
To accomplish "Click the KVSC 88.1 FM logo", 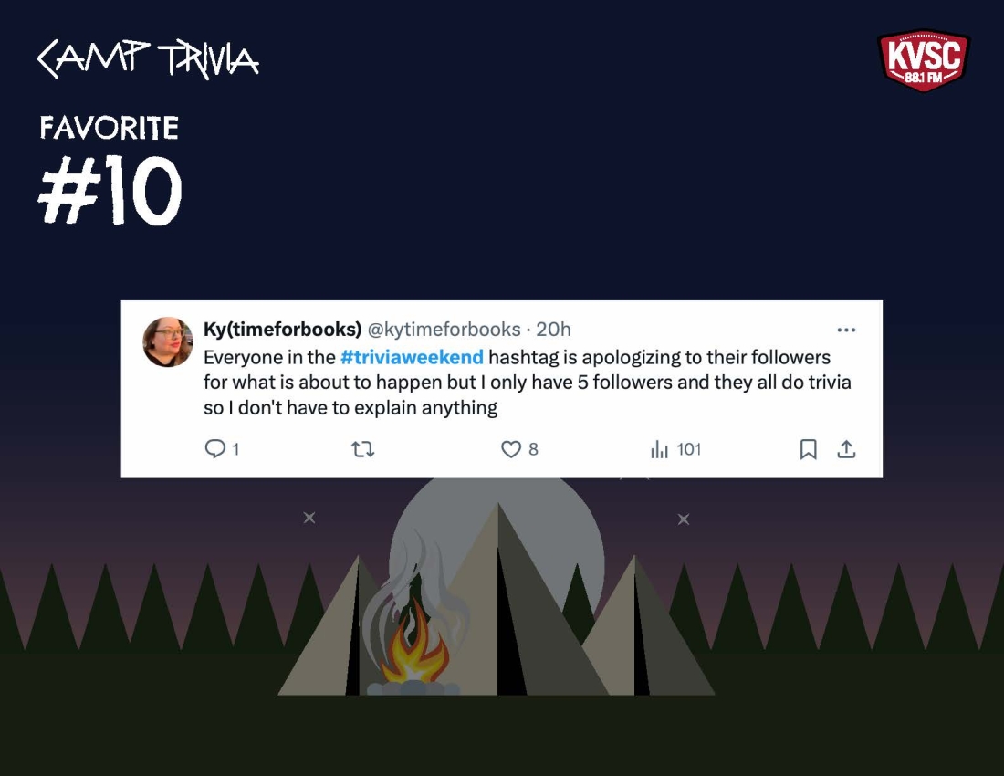I will [924, 60].
